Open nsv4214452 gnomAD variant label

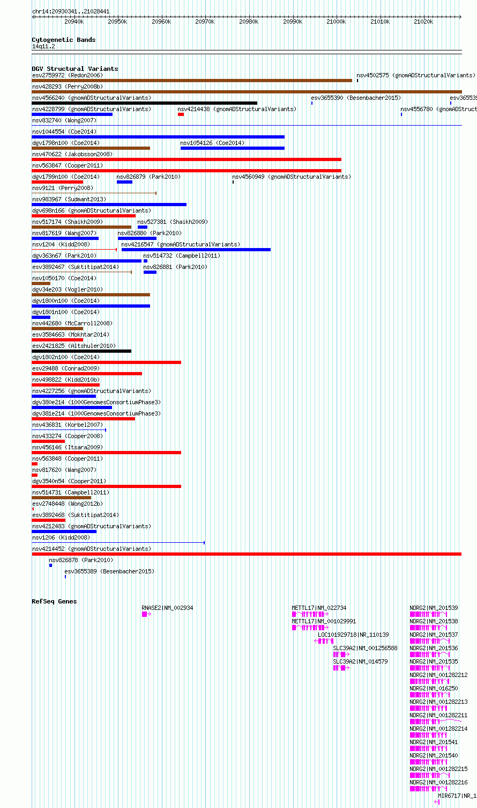click(91, 549)
